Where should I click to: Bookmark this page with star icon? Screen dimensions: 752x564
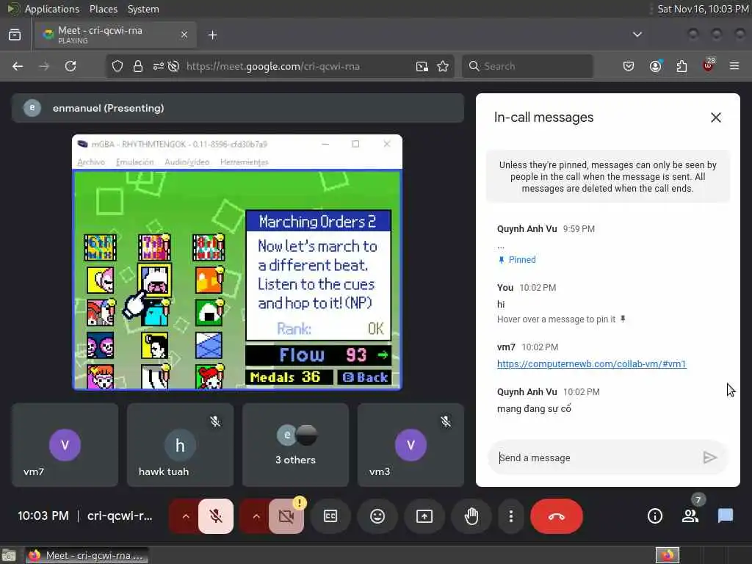(443, 66)
